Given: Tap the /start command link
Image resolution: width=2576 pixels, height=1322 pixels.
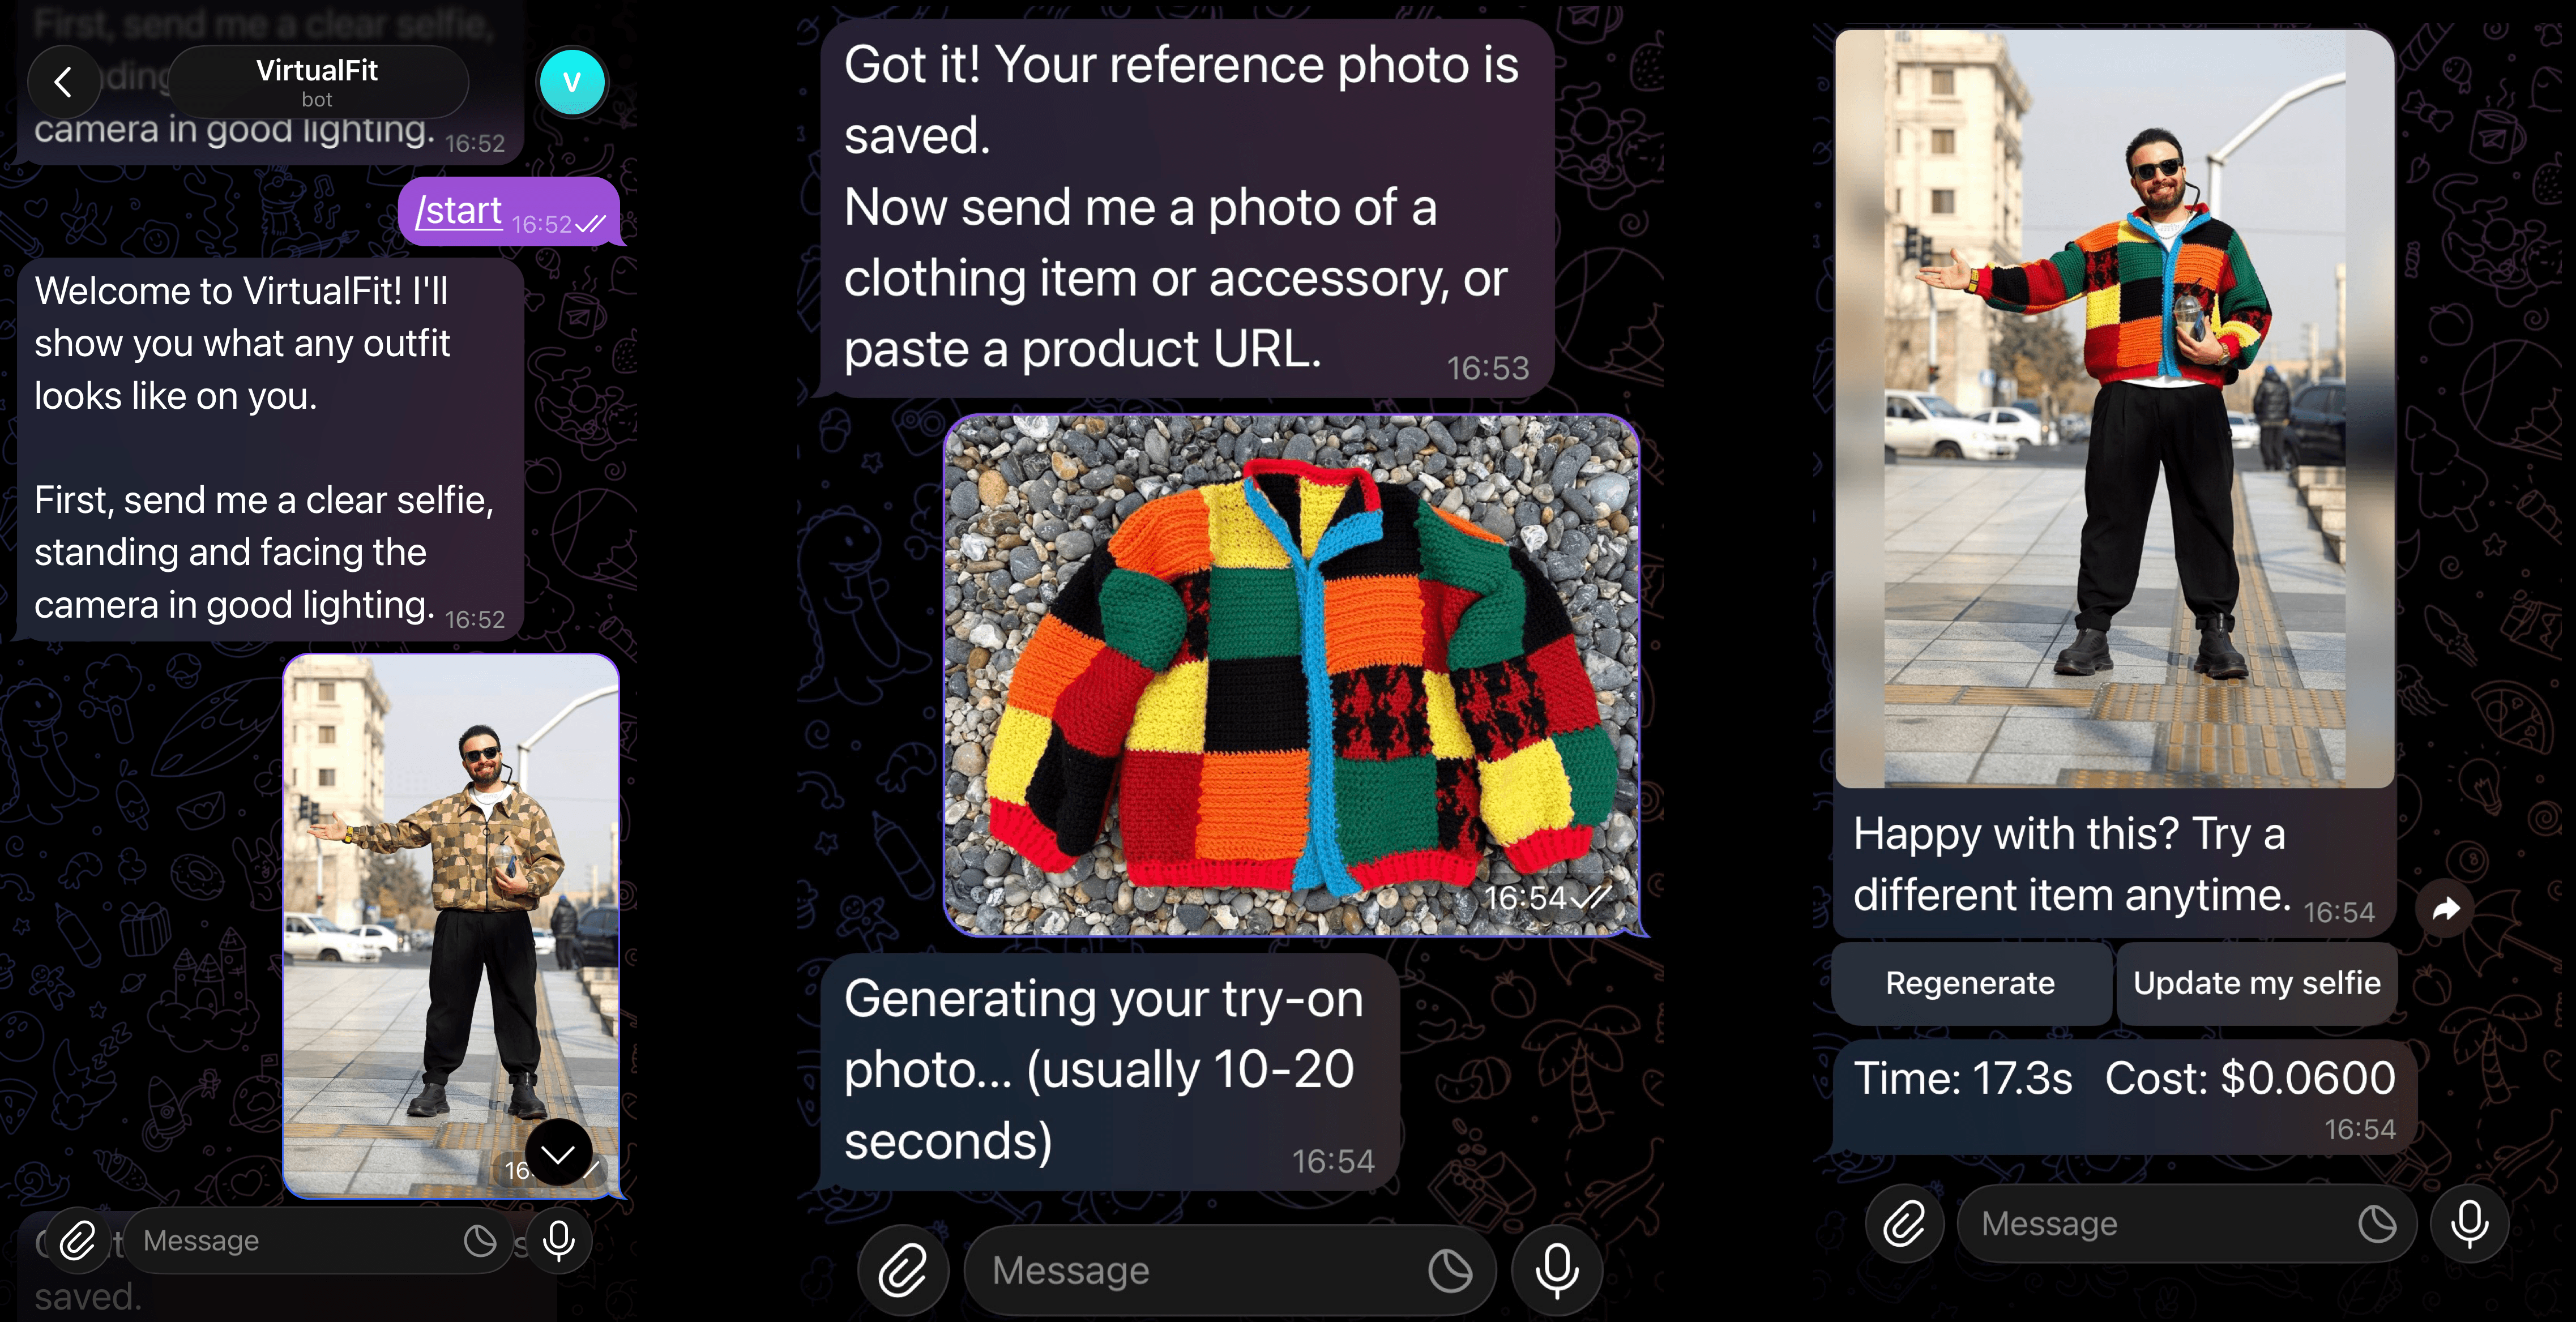Looking at the screenshot, I should [x=459, y=211].
